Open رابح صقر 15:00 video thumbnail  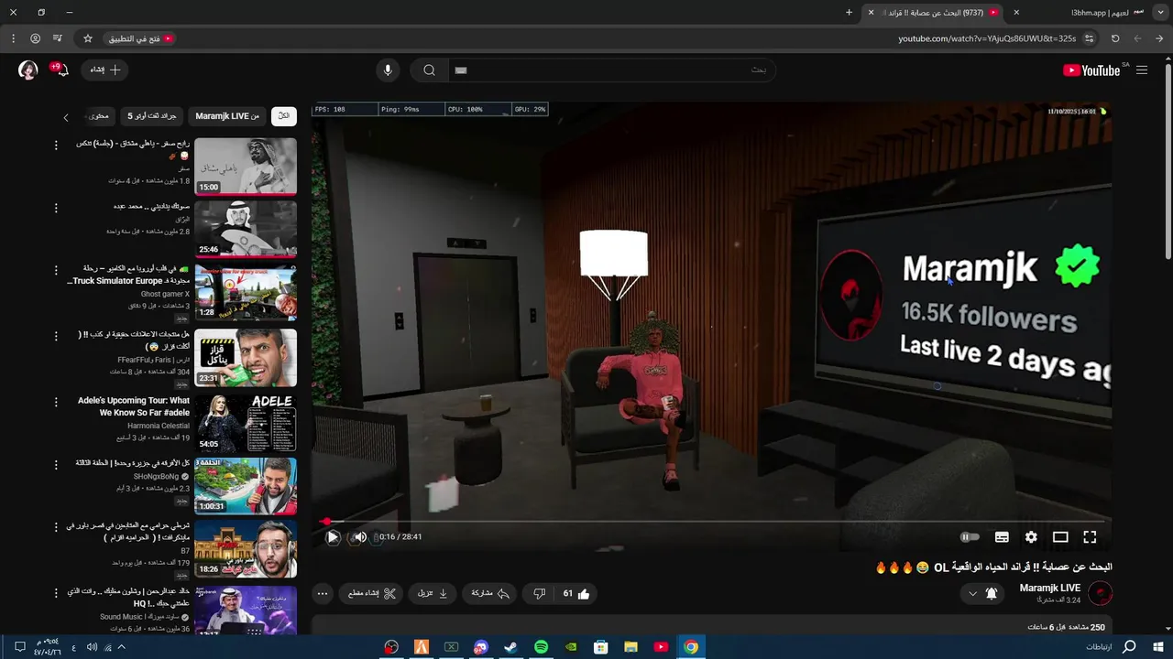point(246,167)
